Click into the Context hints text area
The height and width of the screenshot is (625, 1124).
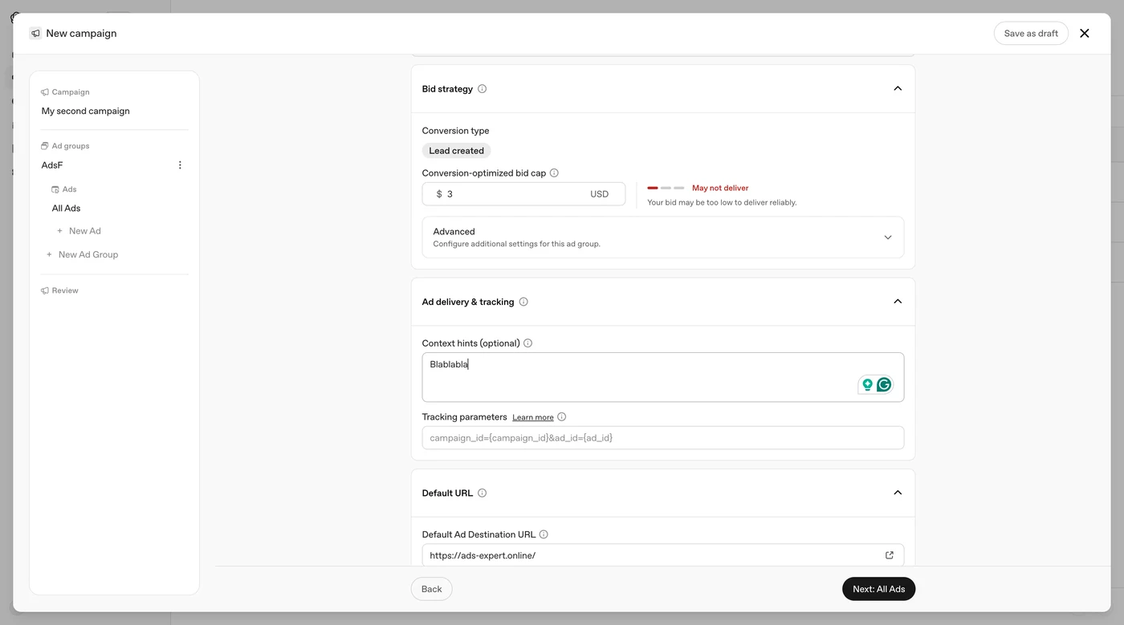(x=663, y=377)
